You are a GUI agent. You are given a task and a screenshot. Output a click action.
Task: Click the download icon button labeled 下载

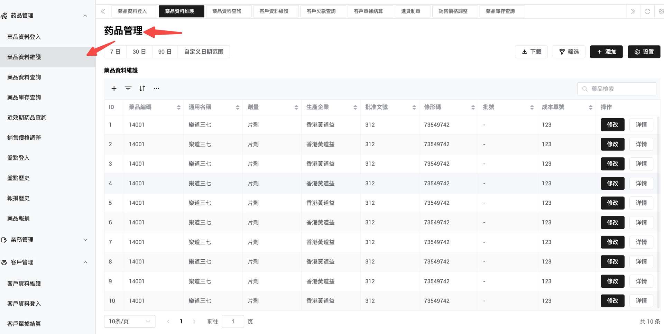pos(531,52)
